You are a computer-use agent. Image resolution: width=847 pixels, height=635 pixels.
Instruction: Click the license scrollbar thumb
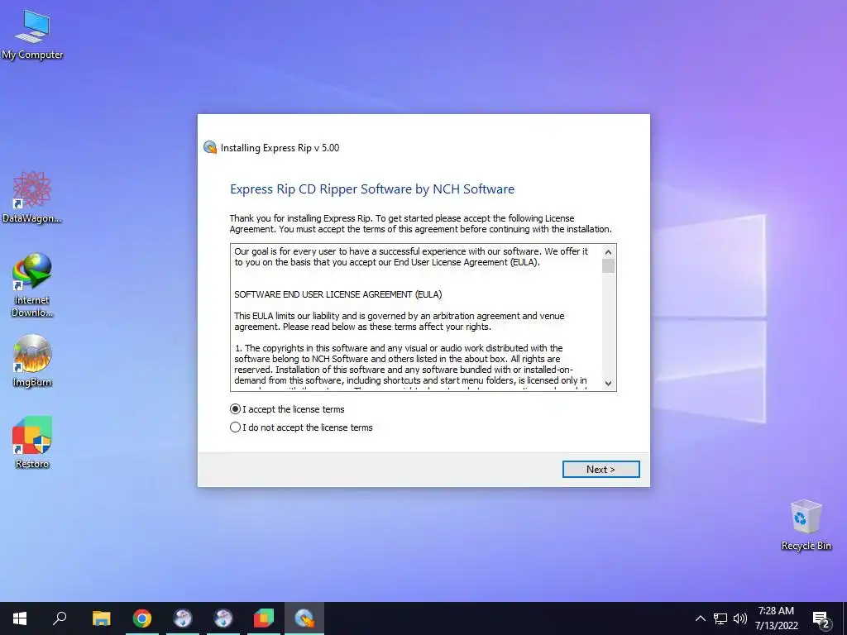608,266
